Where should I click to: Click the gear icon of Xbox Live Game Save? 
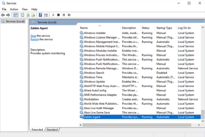tap(81, 112)
